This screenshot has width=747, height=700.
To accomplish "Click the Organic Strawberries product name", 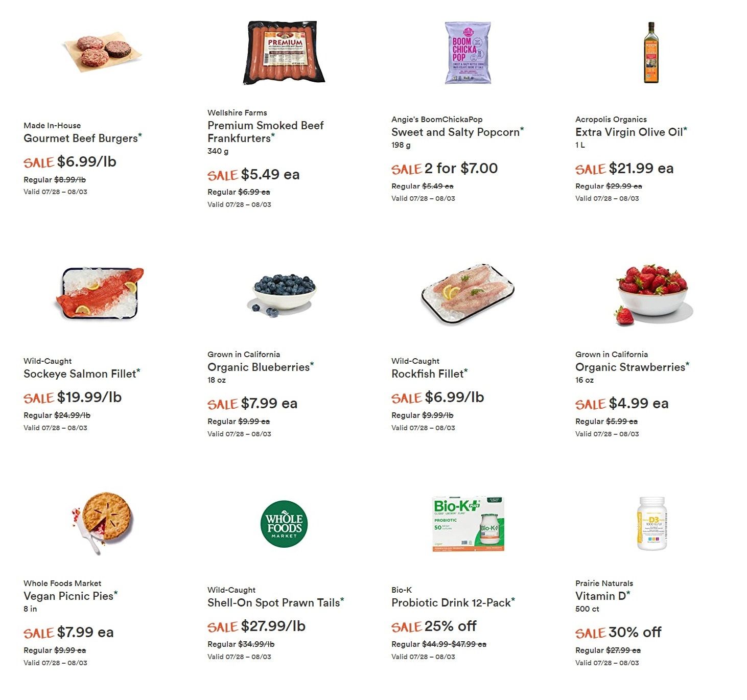I will coord(630,367).
